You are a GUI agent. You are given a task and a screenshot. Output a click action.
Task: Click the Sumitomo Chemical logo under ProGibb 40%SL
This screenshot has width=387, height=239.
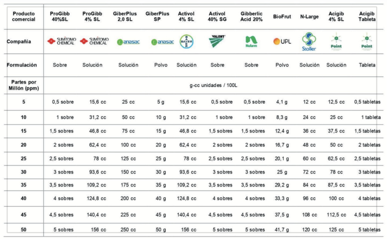pyautogui.click(x=60, y=41)
